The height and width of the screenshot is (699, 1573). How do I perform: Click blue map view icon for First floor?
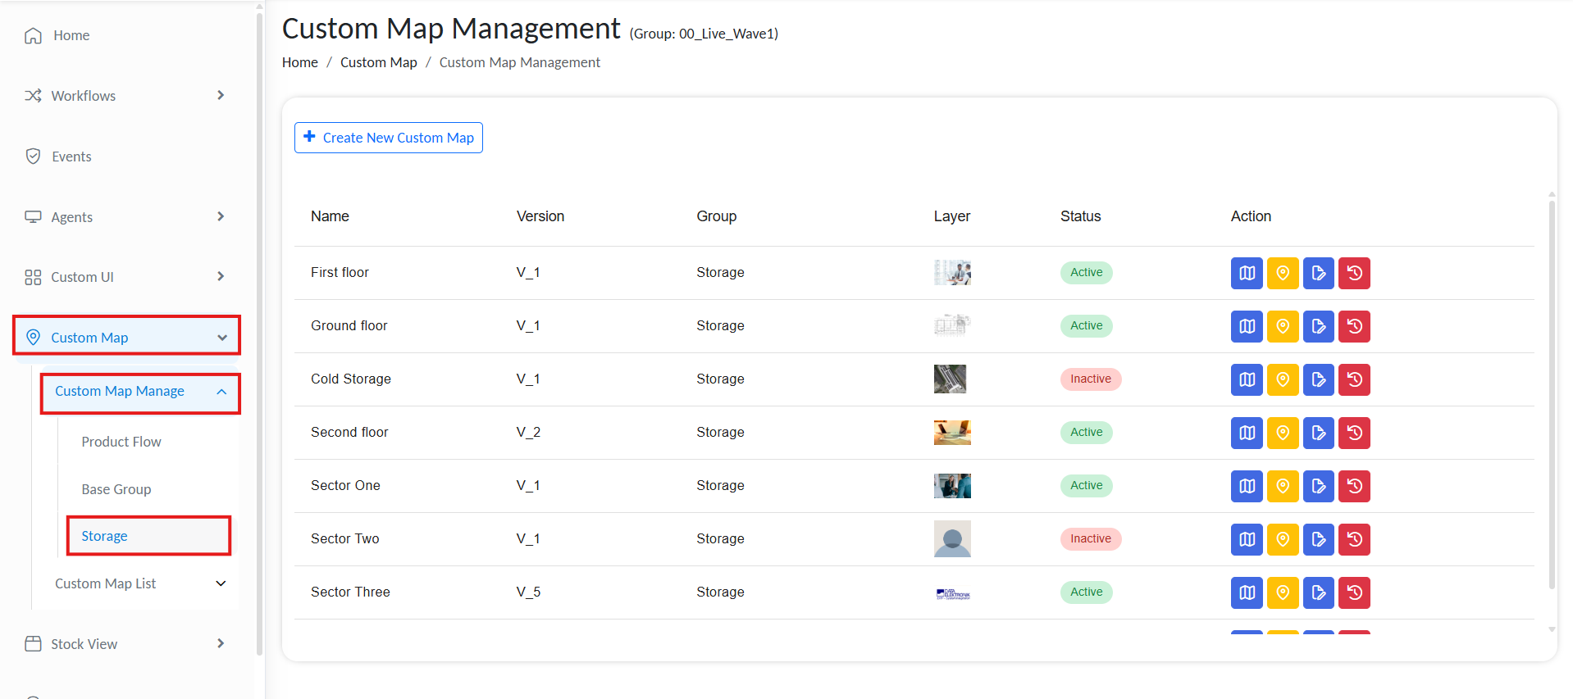tap(1246, 273)
